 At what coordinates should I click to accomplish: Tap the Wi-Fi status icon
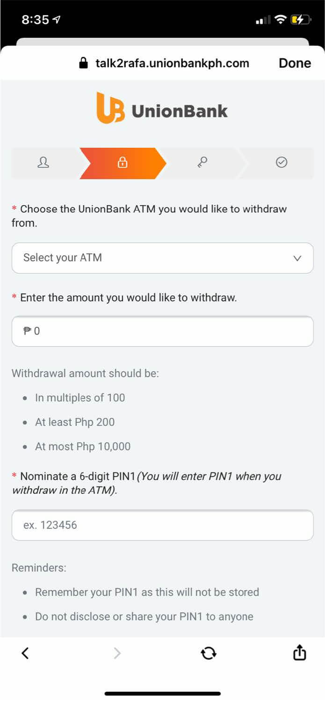coord(280,20)
